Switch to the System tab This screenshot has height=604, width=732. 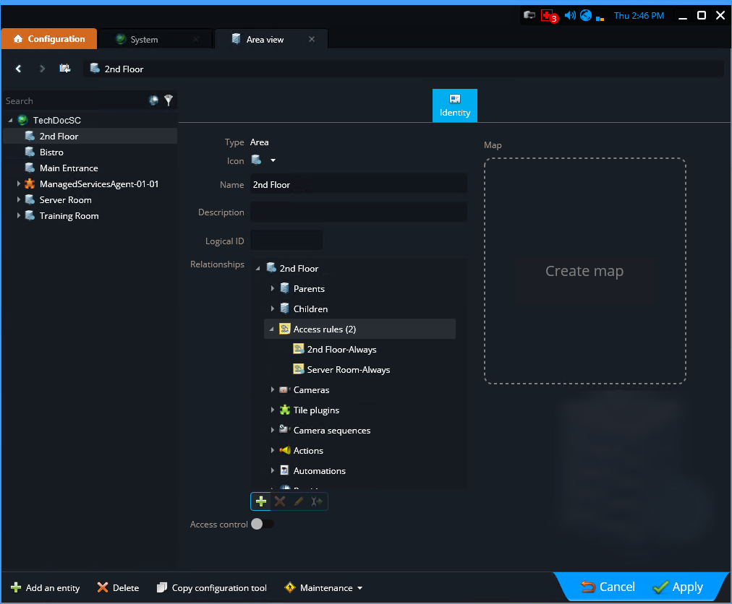point(144,40)
